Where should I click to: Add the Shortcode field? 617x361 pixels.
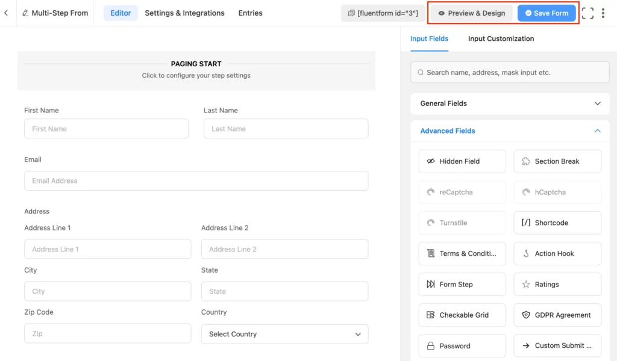[x=557, y=223]
